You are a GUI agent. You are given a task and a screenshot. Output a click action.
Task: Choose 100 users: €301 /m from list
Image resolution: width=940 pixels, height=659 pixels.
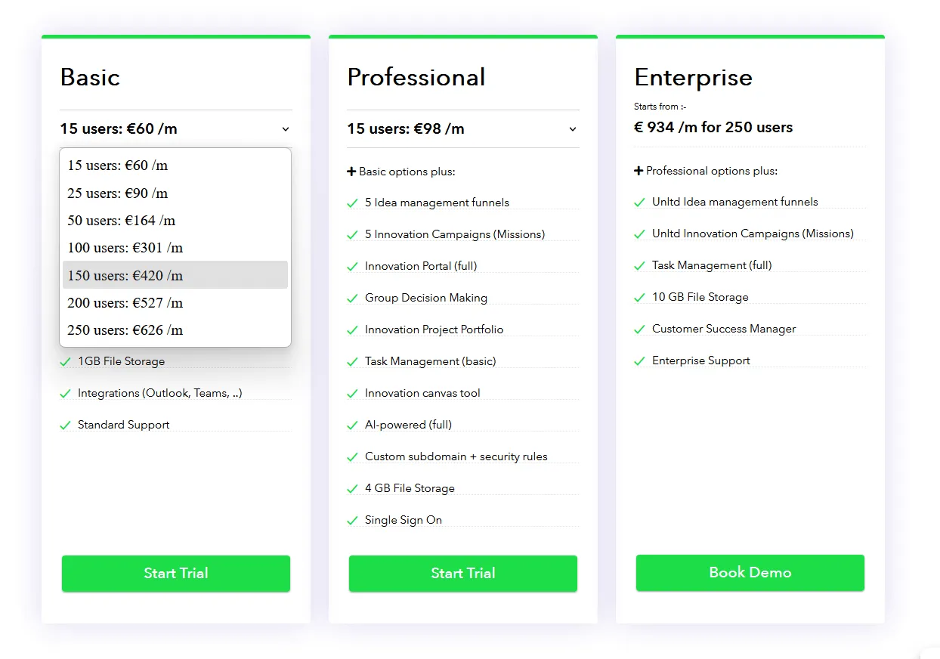click(175, 248)
